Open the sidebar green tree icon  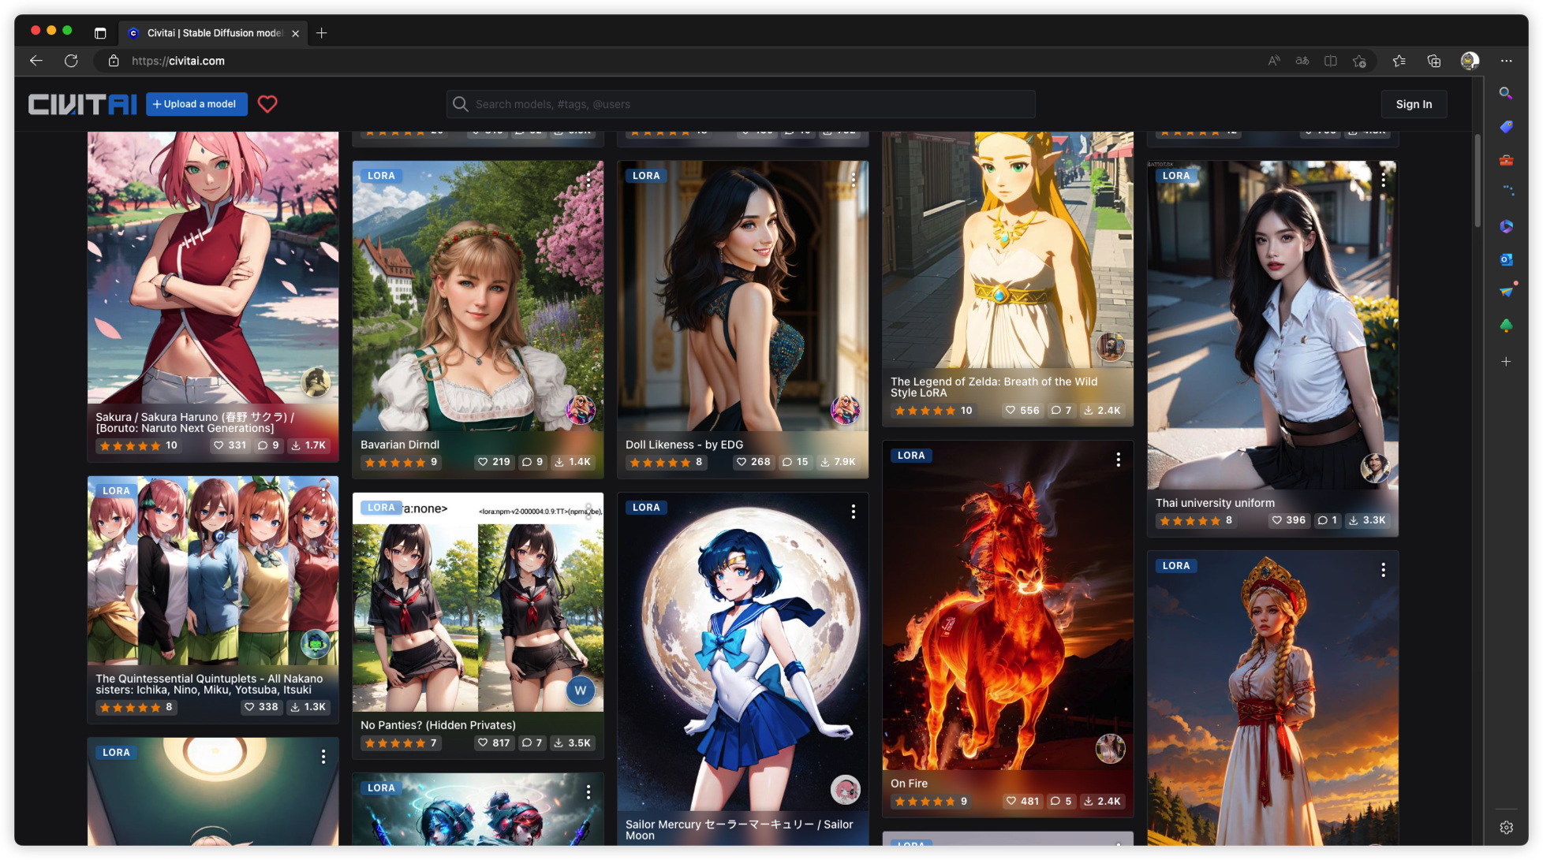(x=1506, y=325)
